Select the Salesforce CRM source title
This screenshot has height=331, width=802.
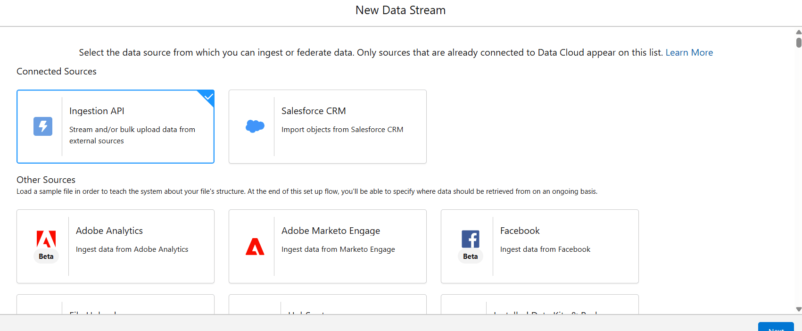coord(314,111)
